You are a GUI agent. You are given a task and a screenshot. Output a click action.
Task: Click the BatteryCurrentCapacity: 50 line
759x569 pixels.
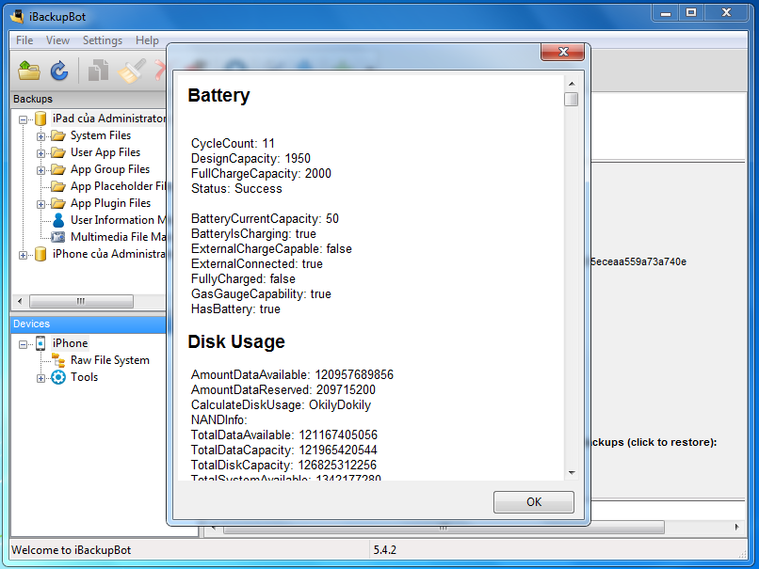(265, 219)
